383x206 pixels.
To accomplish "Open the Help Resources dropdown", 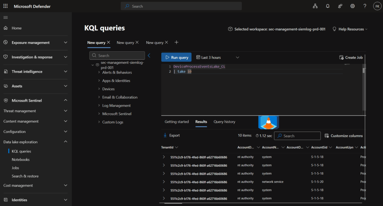I will (350, 29).
